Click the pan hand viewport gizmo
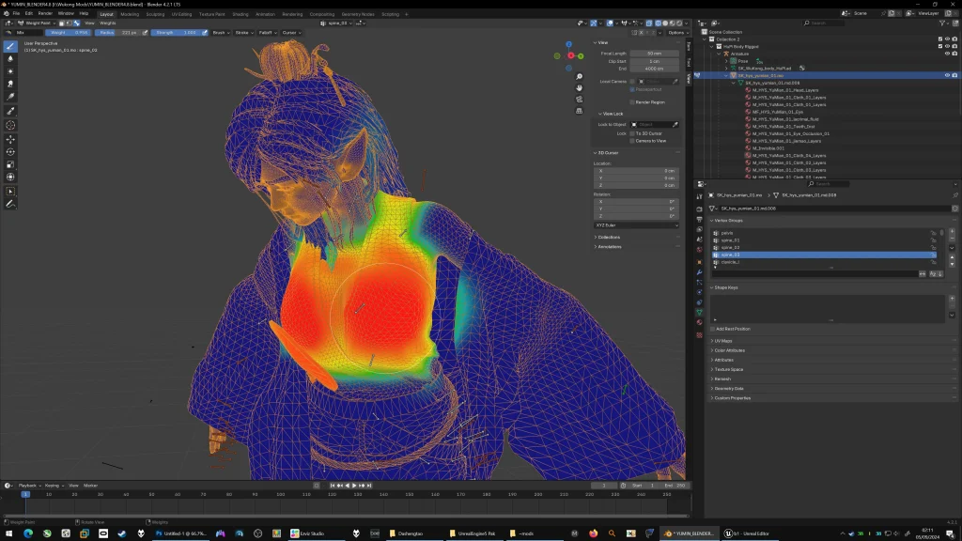Viewport: 962px width, 541px height. (580, 88)
